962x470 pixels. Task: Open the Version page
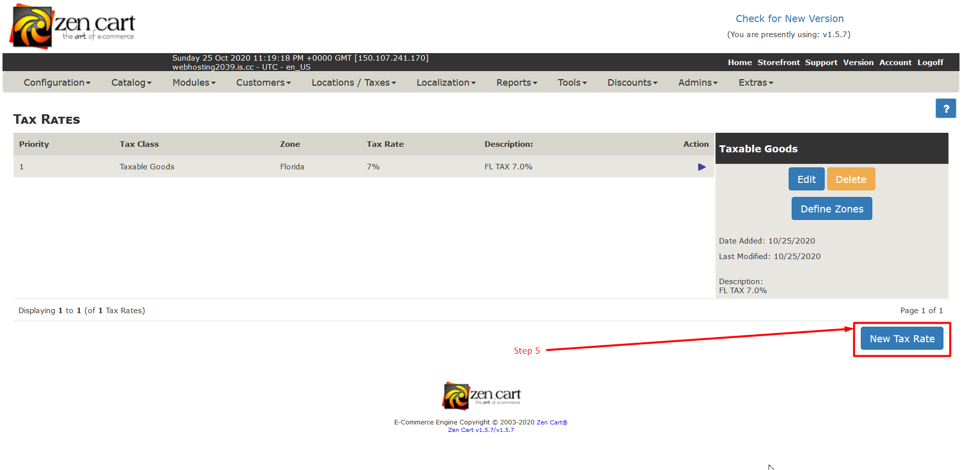click(858, 63)
